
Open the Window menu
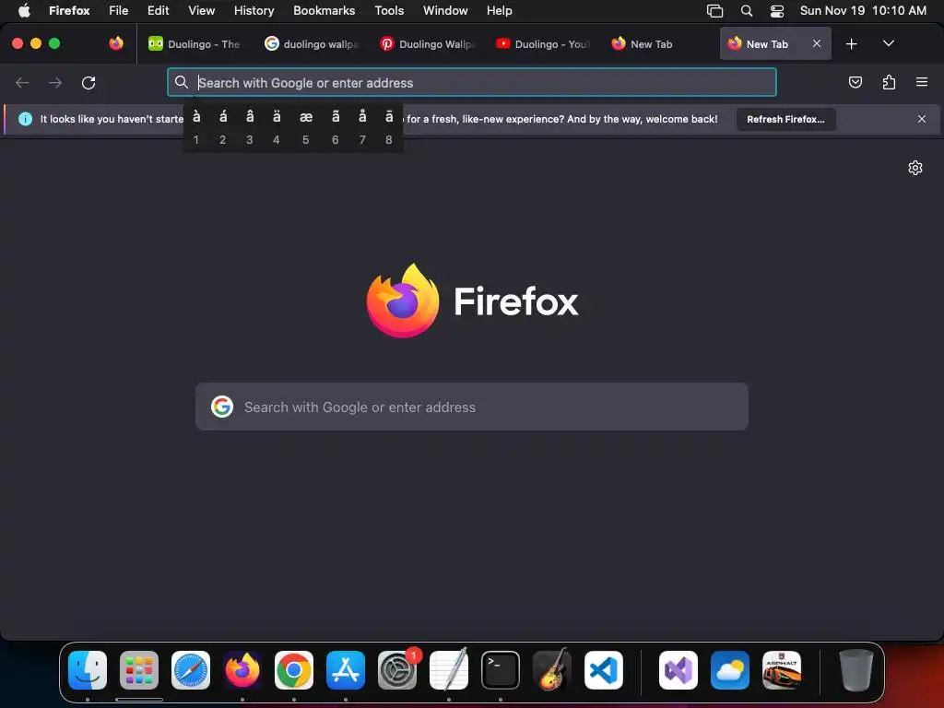(x=445, y=10)
